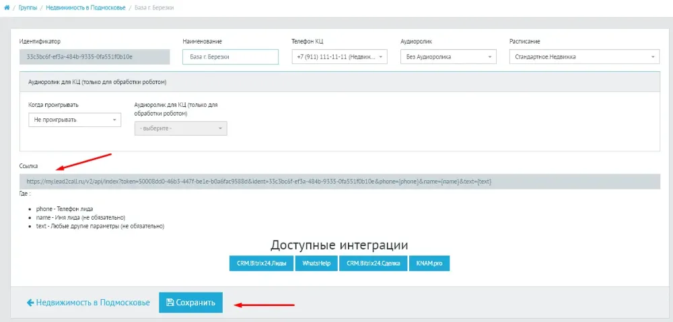The image size is (673, 322).
Task: Open the Телефон КЦ dropdown
Action: (339, 57)
